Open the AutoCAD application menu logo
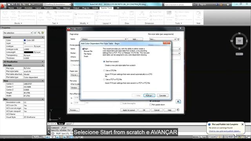 tap(3, 6)
